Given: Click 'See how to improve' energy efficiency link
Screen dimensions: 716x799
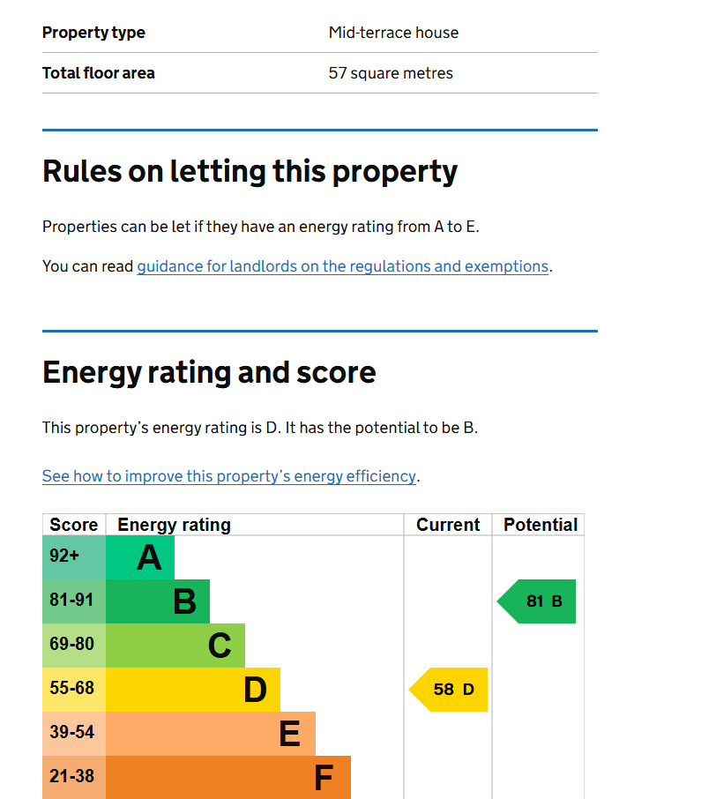Looking at the screenshot, I should [228, 476].
